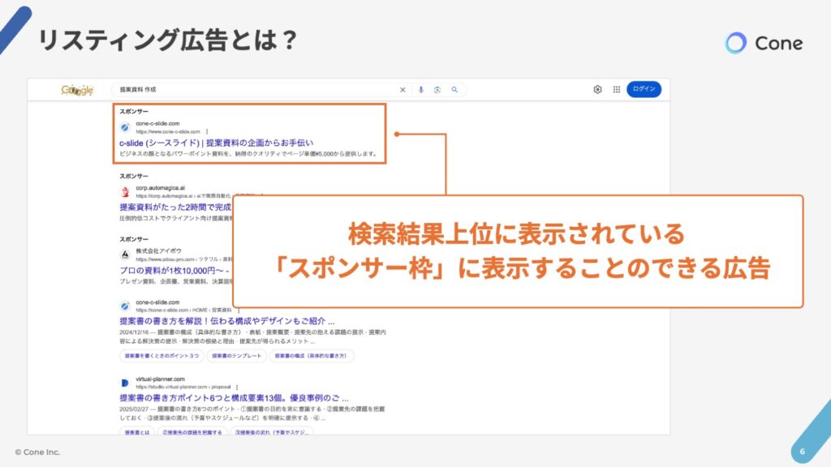Viewport: 831px width, 467px height.
Task: Open the c-slide (シースライド) sponsored link
Action: pos(216,143)
